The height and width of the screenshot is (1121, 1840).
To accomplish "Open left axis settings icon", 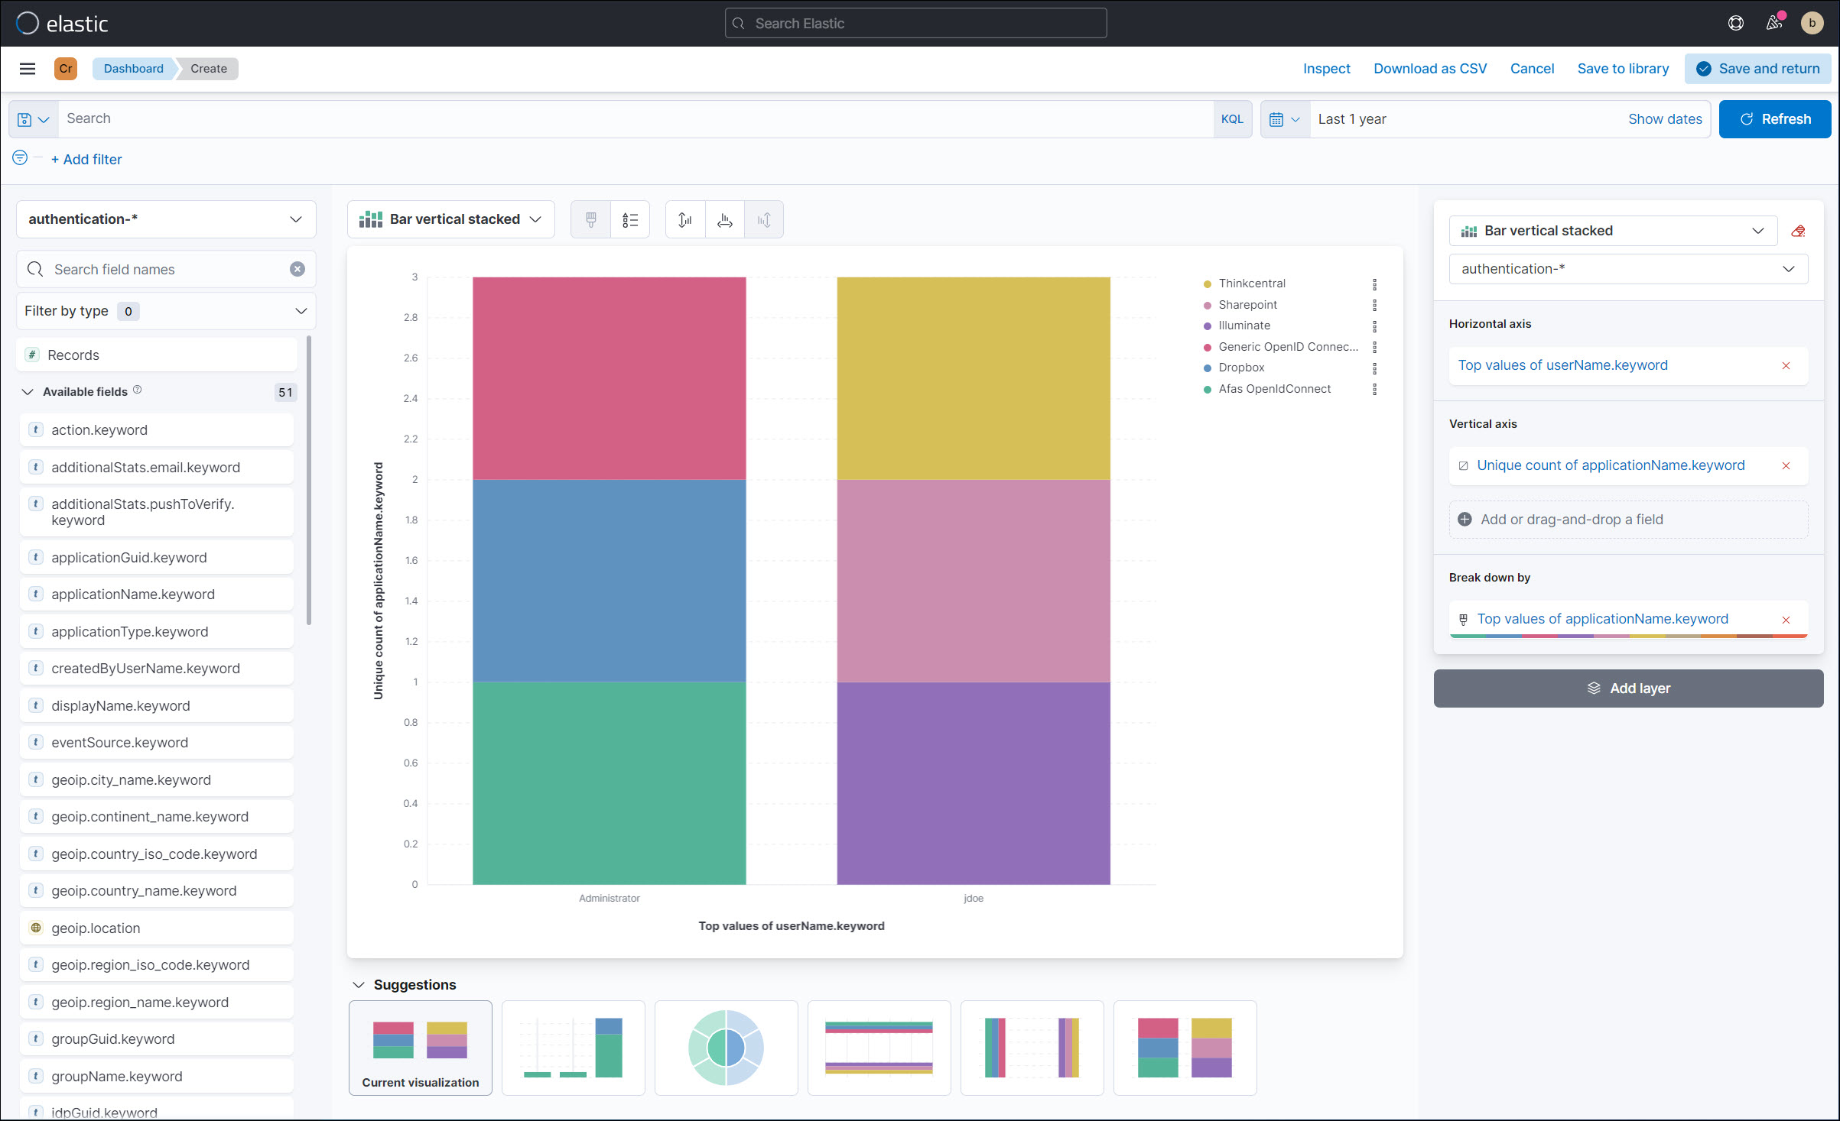I will 685,220.
